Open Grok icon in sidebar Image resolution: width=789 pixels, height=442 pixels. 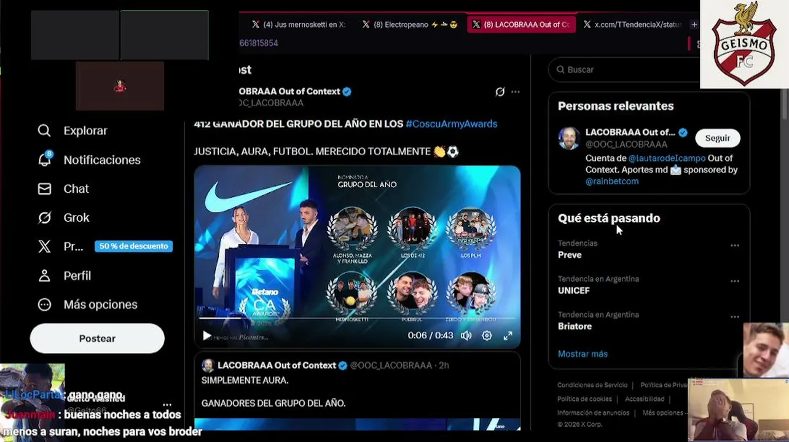pos(44,218)
